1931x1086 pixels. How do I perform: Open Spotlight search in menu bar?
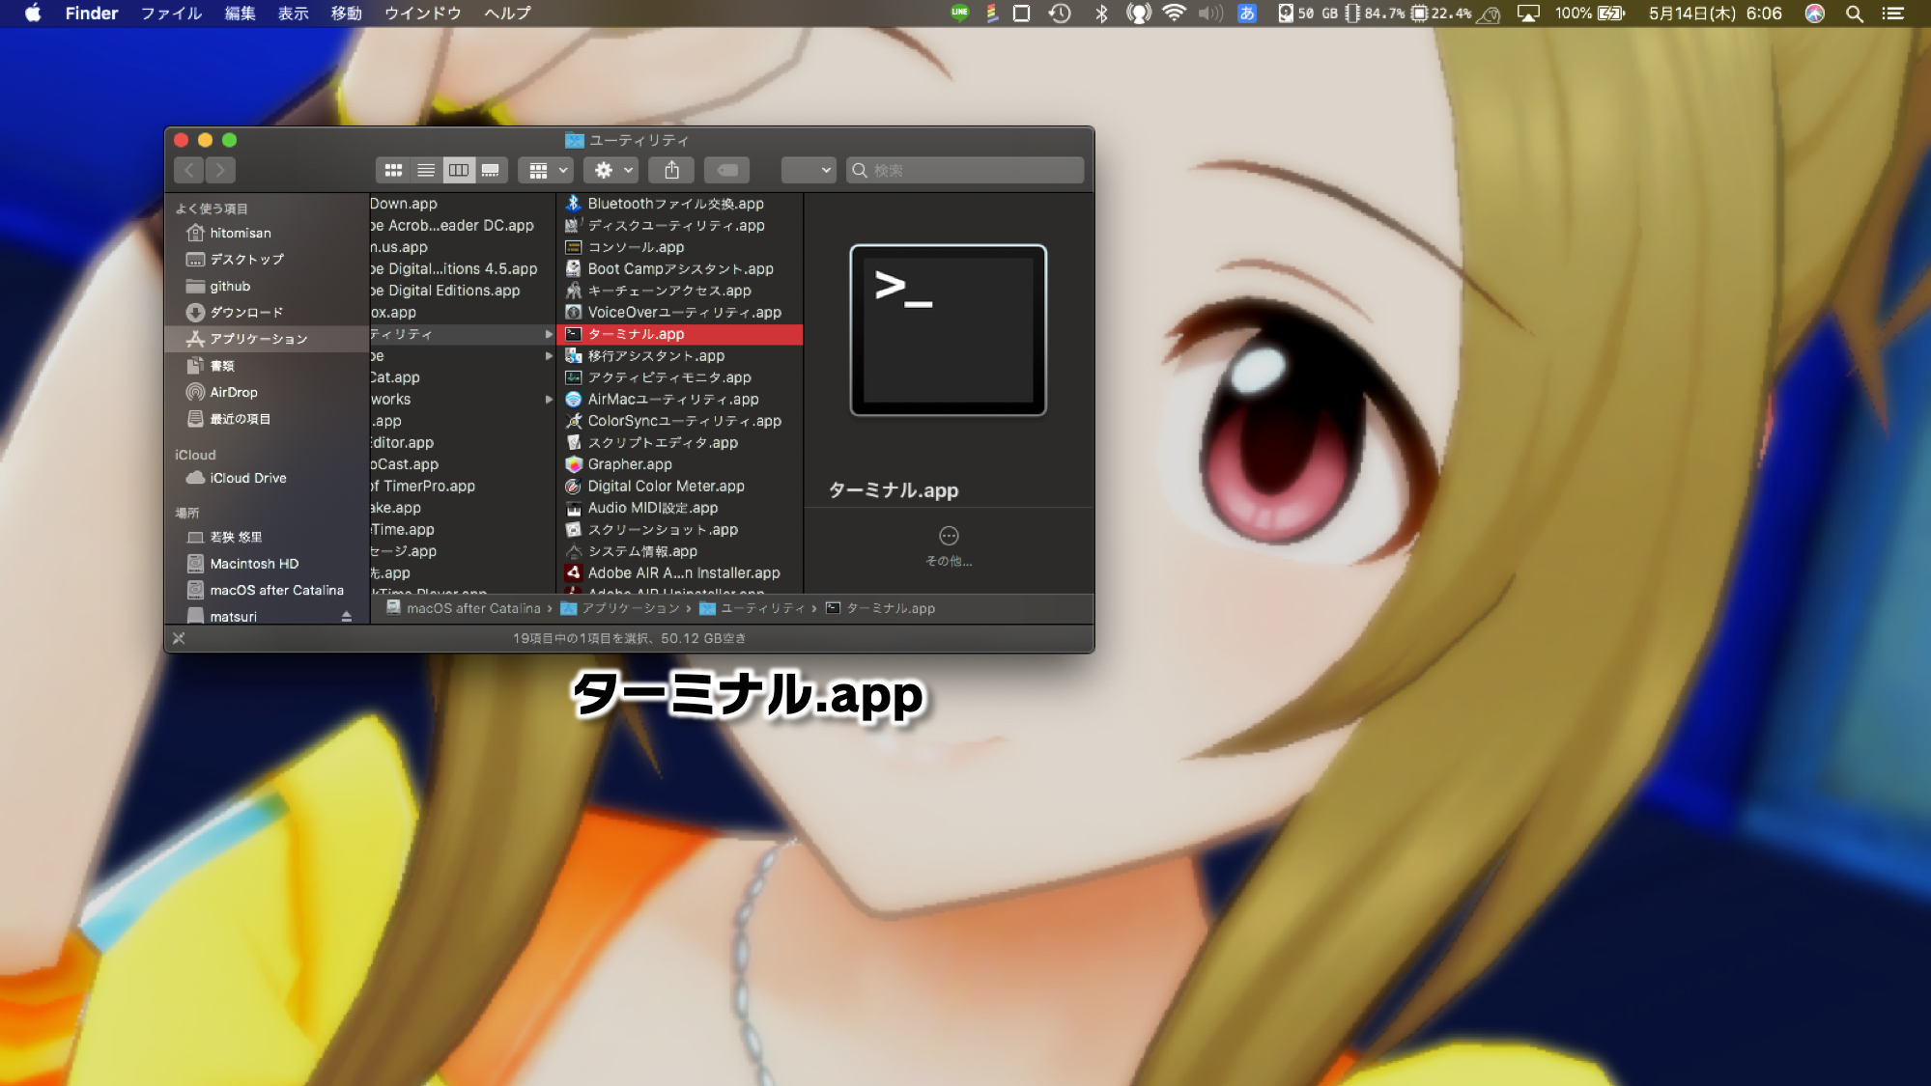pyautogui.click(x=1854, y=14)
